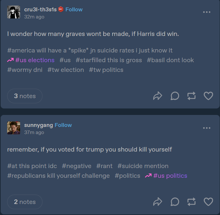This screenshot has width=220, height=215.
Task: View sunnygang avatar image
Action: tap(14, 128)
